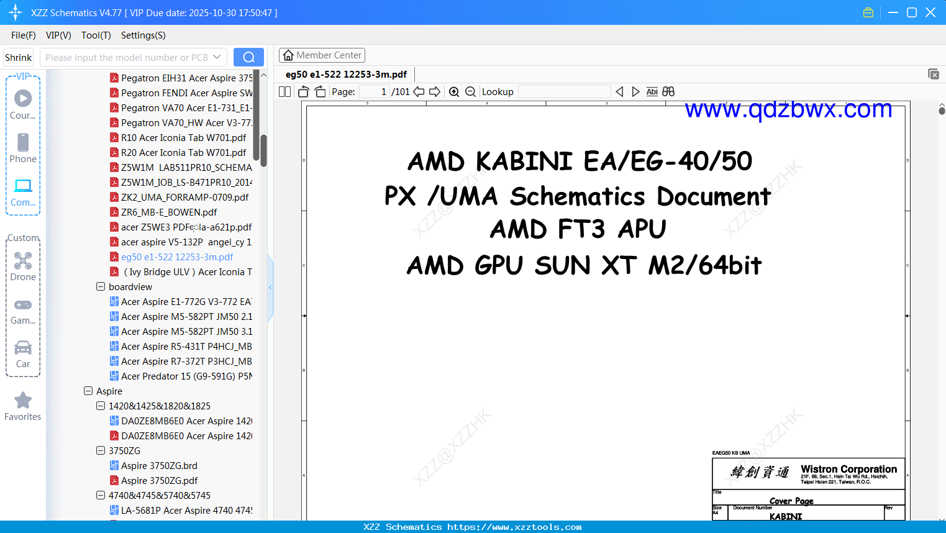Go to next page arrow
This screenshot has height=533, width=946.
[x=435, y=92]
